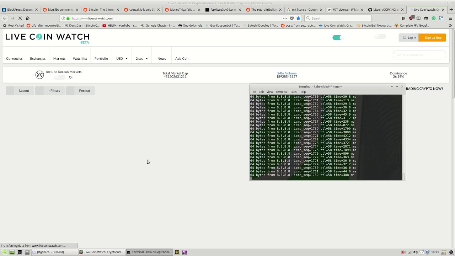Image resolution: width=455 pixels, height=256 pixels.
Task: Switch to the bitcoin/COPYING GitHub tab
Action: coord(386,10)
